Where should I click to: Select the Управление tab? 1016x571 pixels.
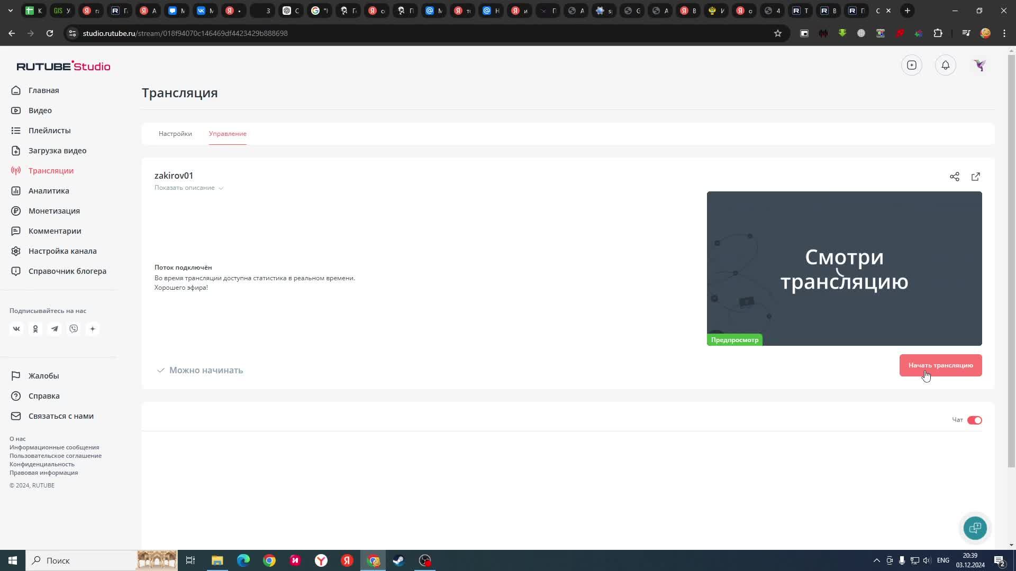[x=228, y=134]
